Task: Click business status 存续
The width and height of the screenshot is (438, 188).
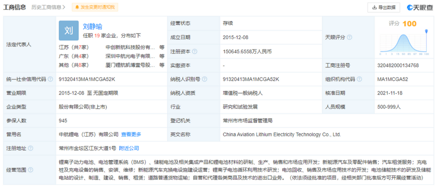Action: [228, 24]
